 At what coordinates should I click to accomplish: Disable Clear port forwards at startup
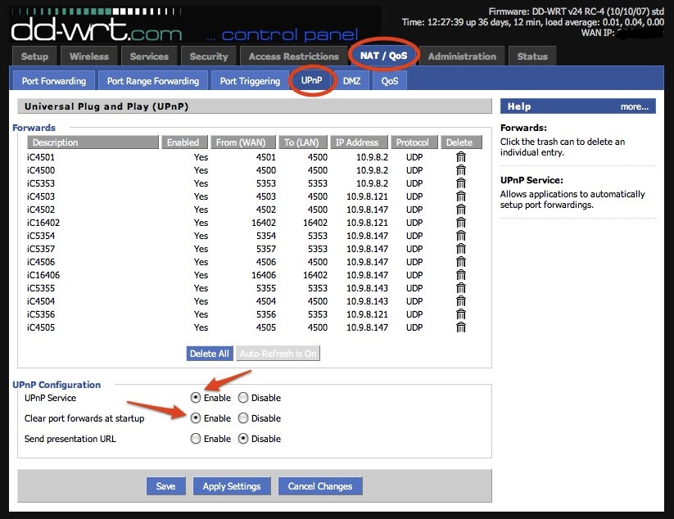(243, 418)
